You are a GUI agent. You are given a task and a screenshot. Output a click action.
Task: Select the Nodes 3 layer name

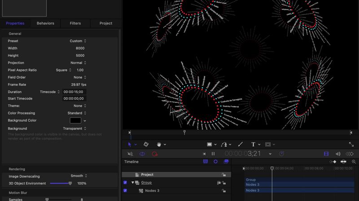[x=152, y=191]
